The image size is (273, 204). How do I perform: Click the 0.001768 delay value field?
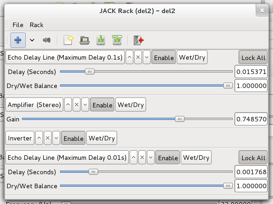tap(251, 172)
